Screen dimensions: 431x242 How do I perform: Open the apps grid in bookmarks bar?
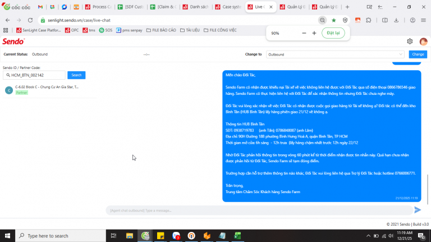pyautogui.click(x=6, y=30)
